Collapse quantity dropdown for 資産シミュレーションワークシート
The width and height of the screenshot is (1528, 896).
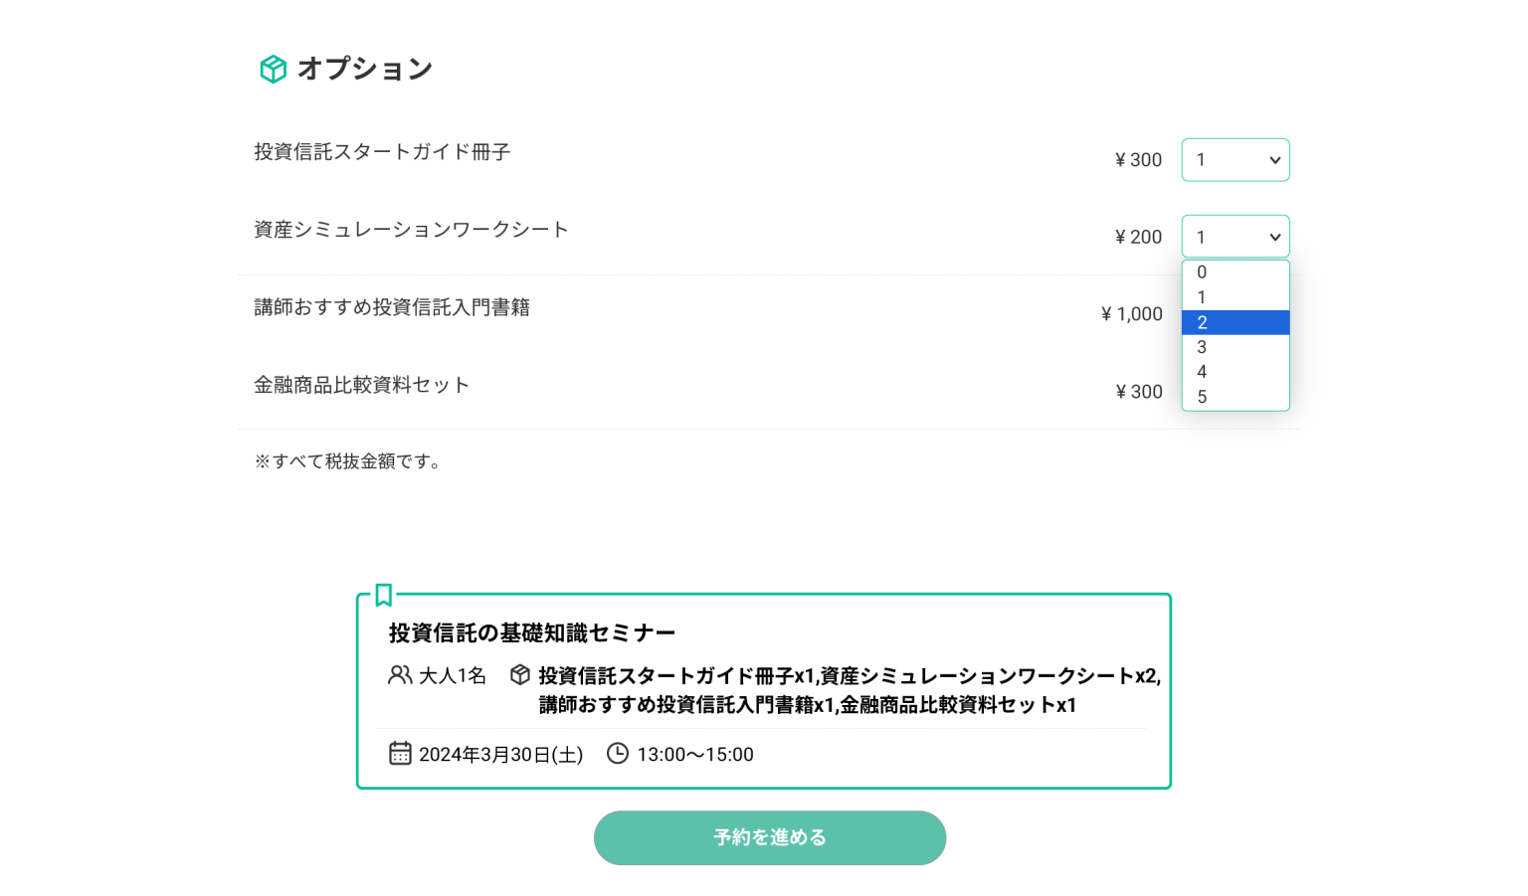[1236, 237]
